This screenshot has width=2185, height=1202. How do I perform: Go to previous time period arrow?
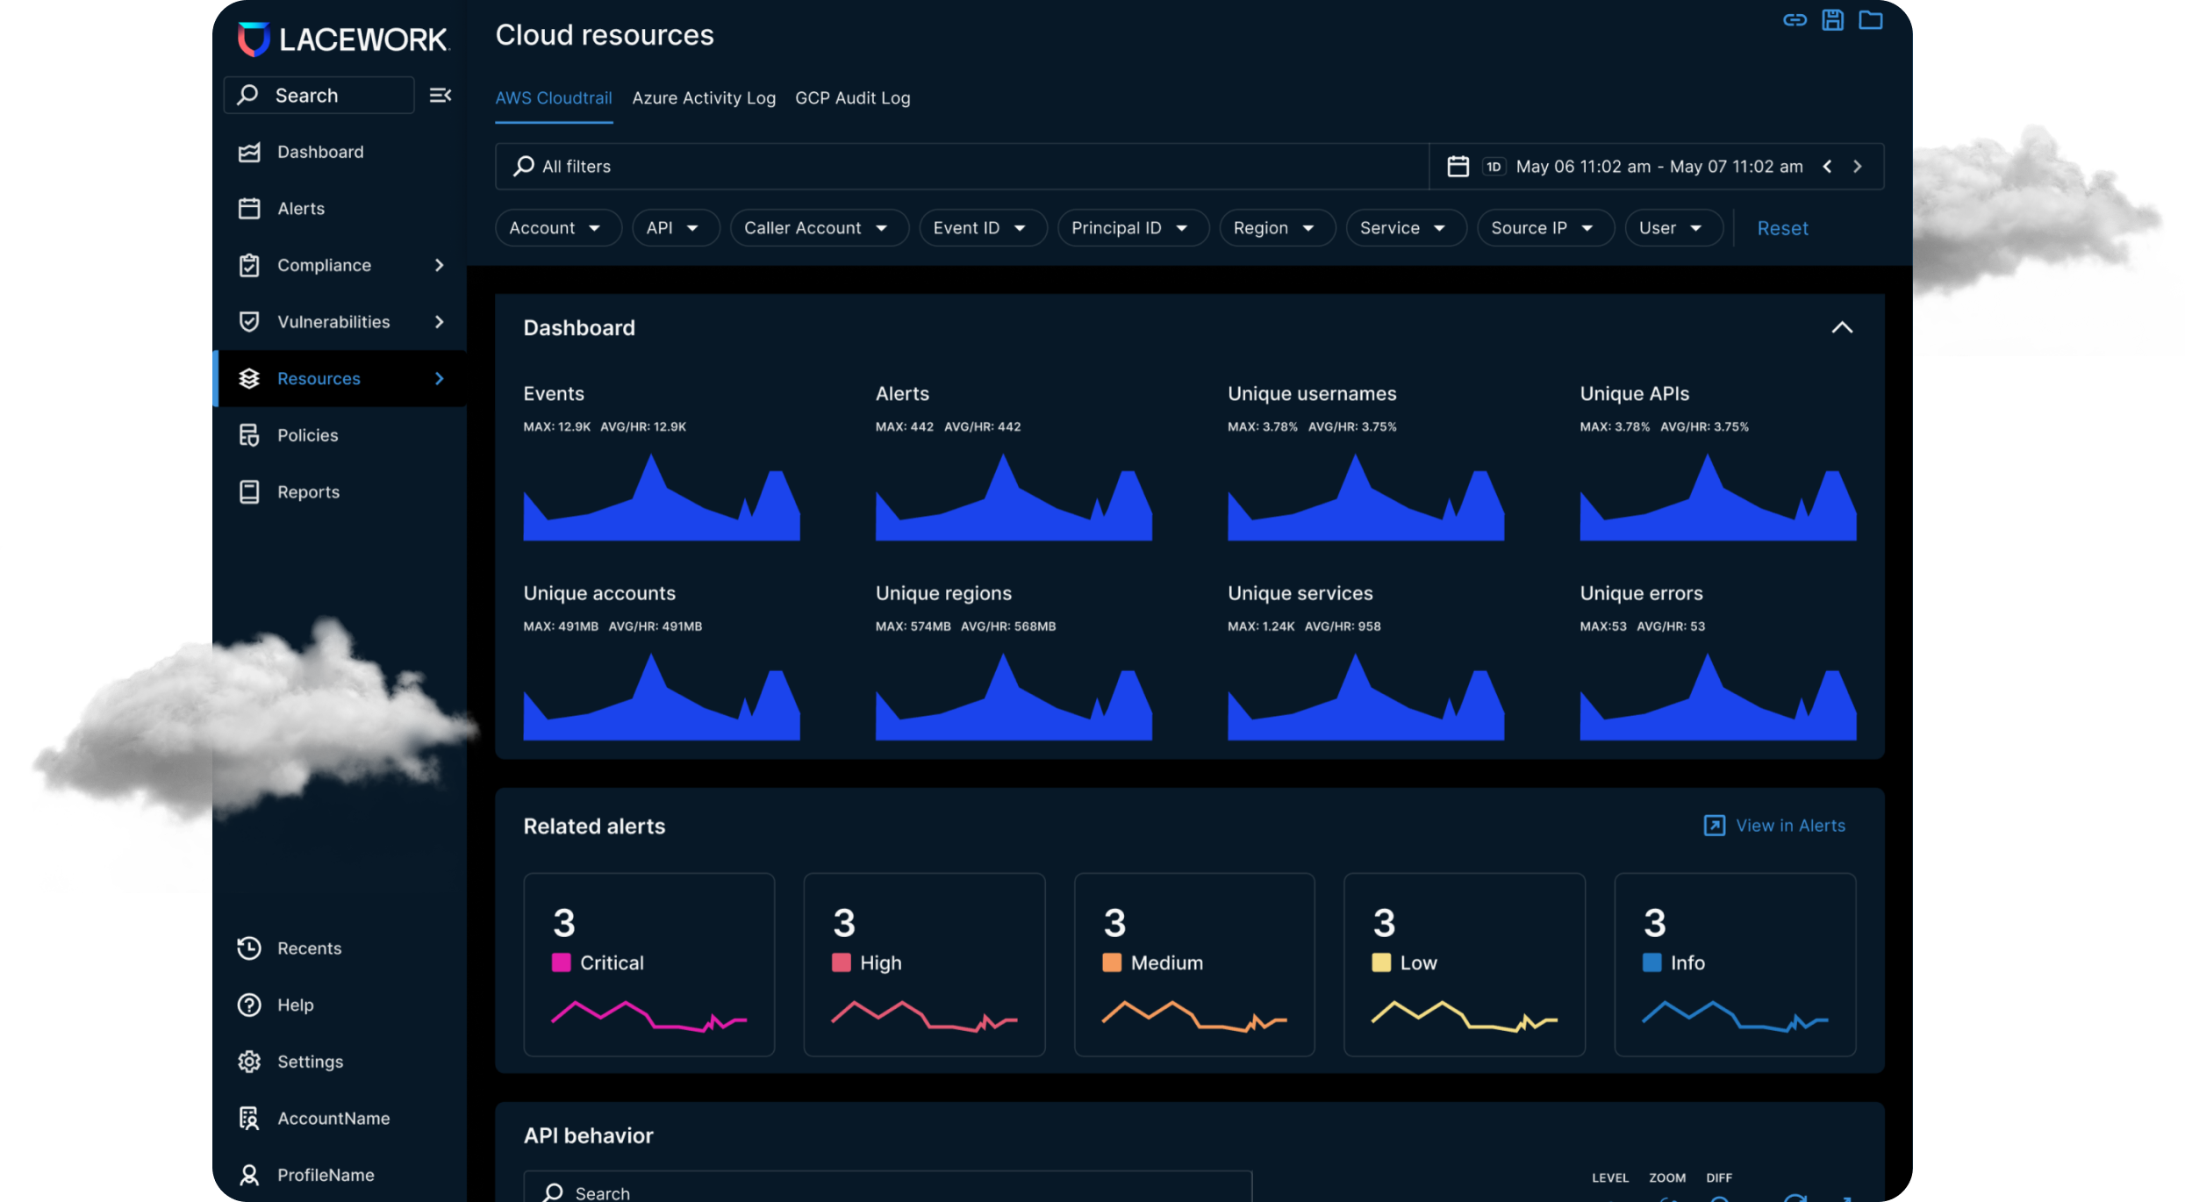pyautogui.click(x=1827, y=167)
